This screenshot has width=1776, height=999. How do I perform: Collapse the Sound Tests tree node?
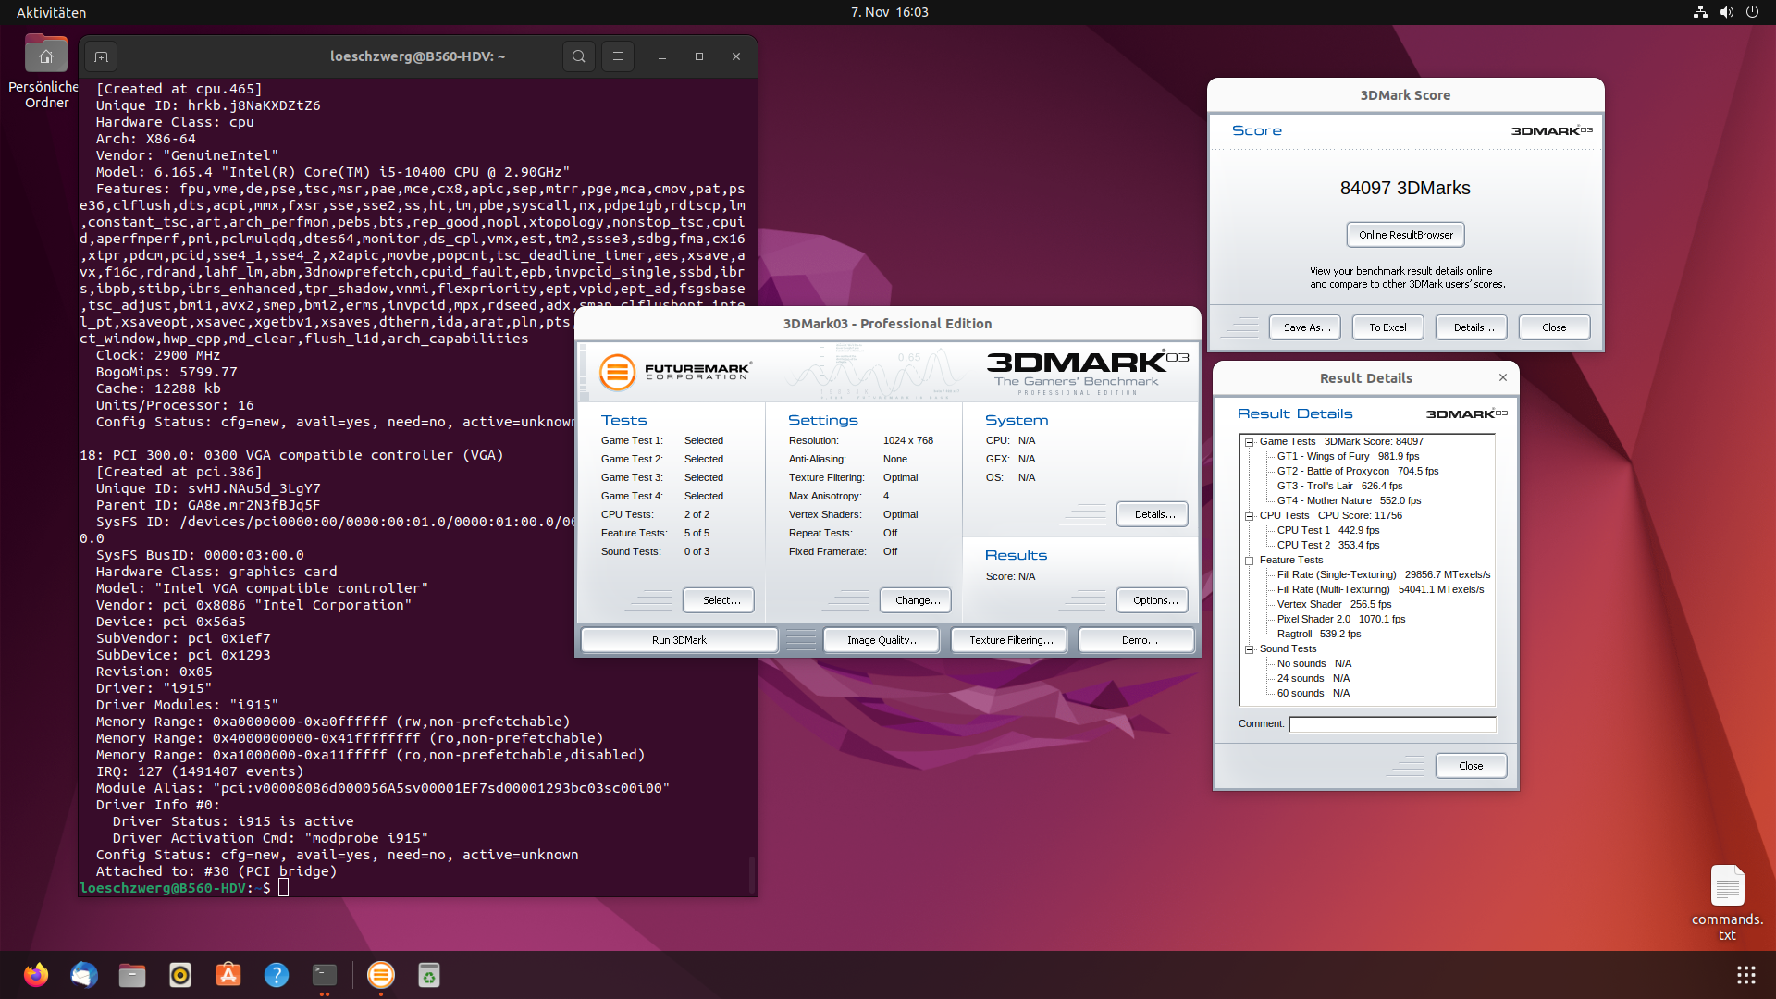click(x=1249, y=649)
